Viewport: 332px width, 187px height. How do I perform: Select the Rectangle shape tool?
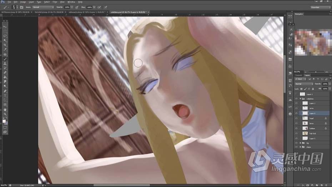pos(5,105)
